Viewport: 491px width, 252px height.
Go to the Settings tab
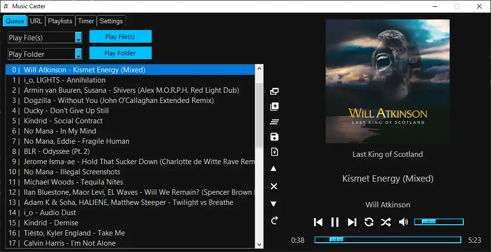pyautogui.click(x=111, y=21)
